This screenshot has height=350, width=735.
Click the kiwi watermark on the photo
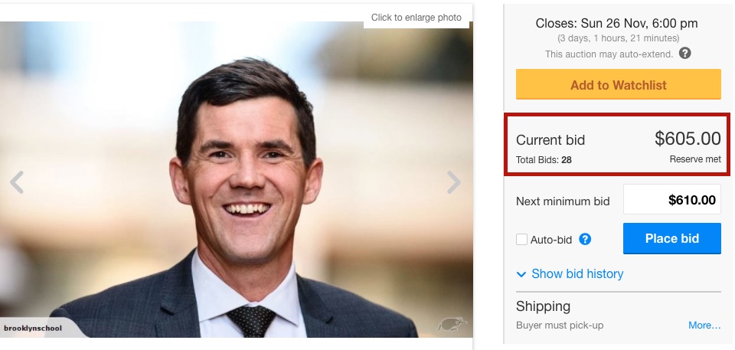452,325
